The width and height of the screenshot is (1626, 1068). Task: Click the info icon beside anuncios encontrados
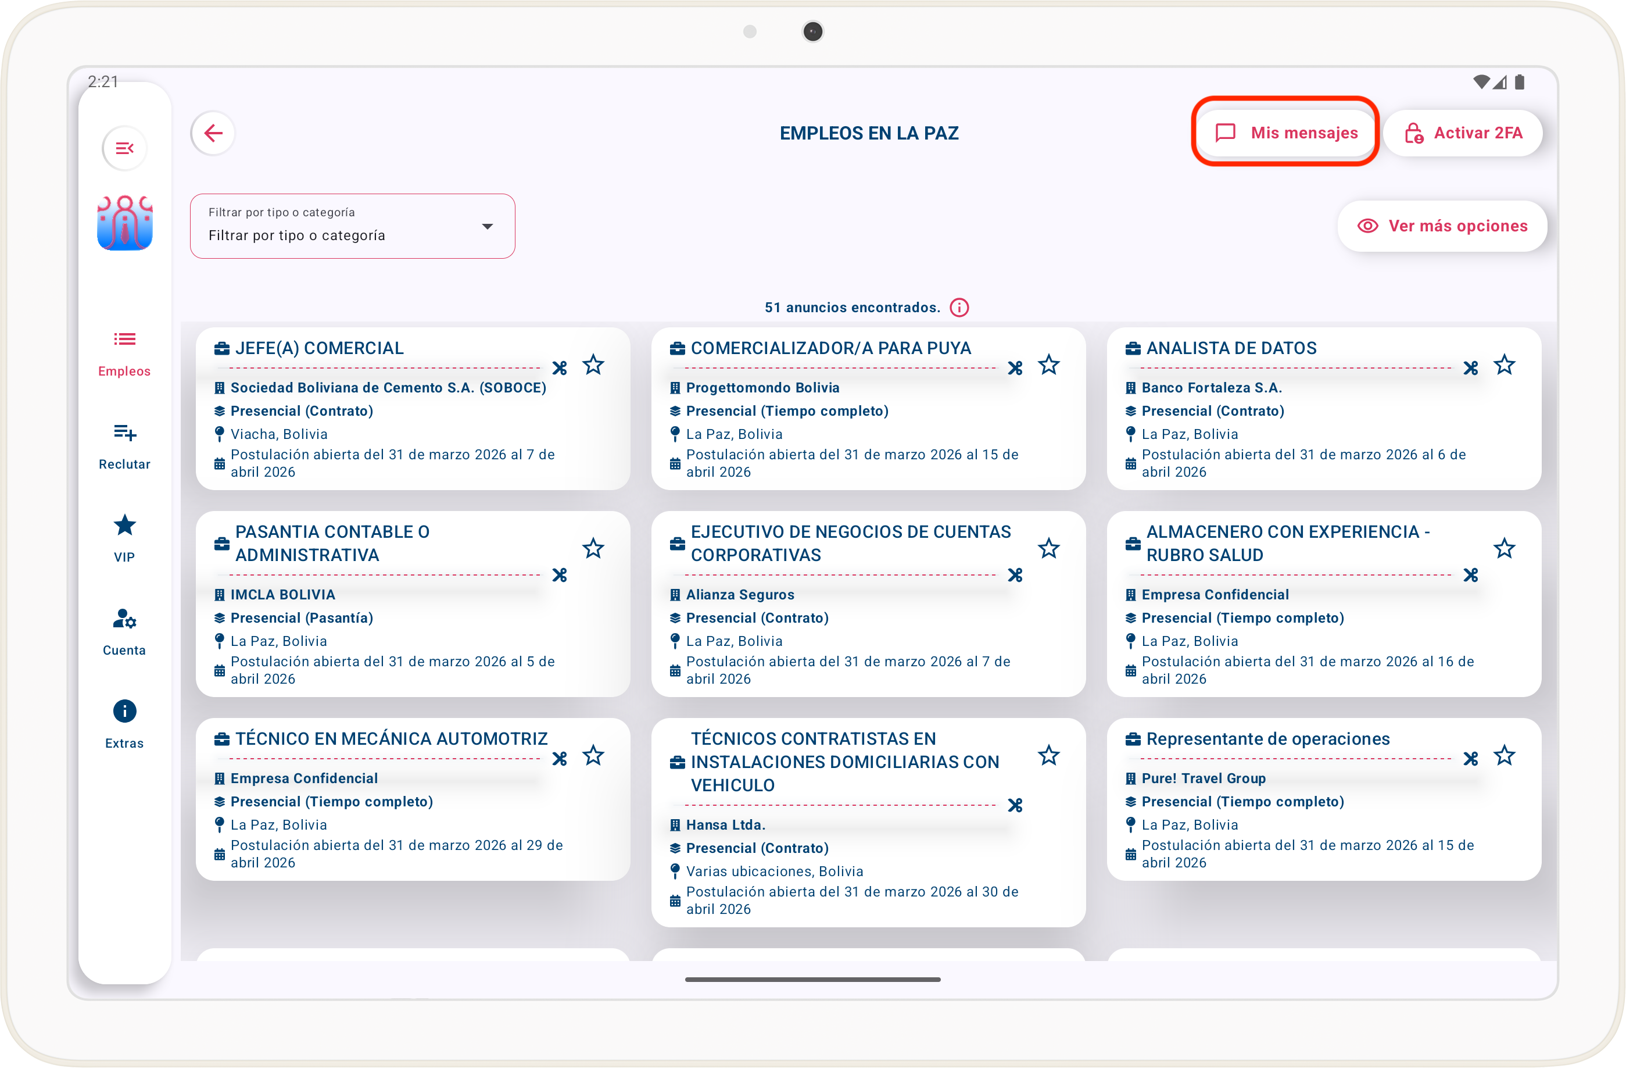pos(959,308)
